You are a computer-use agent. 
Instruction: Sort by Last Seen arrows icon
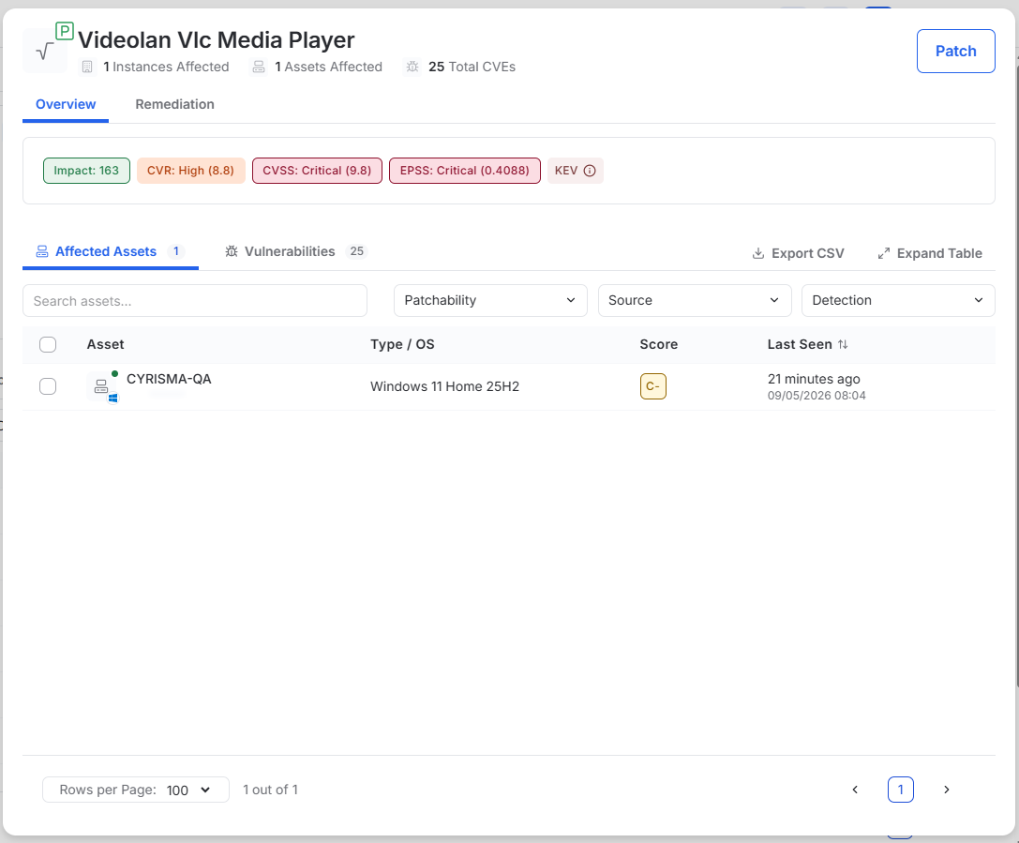[843, 344]
